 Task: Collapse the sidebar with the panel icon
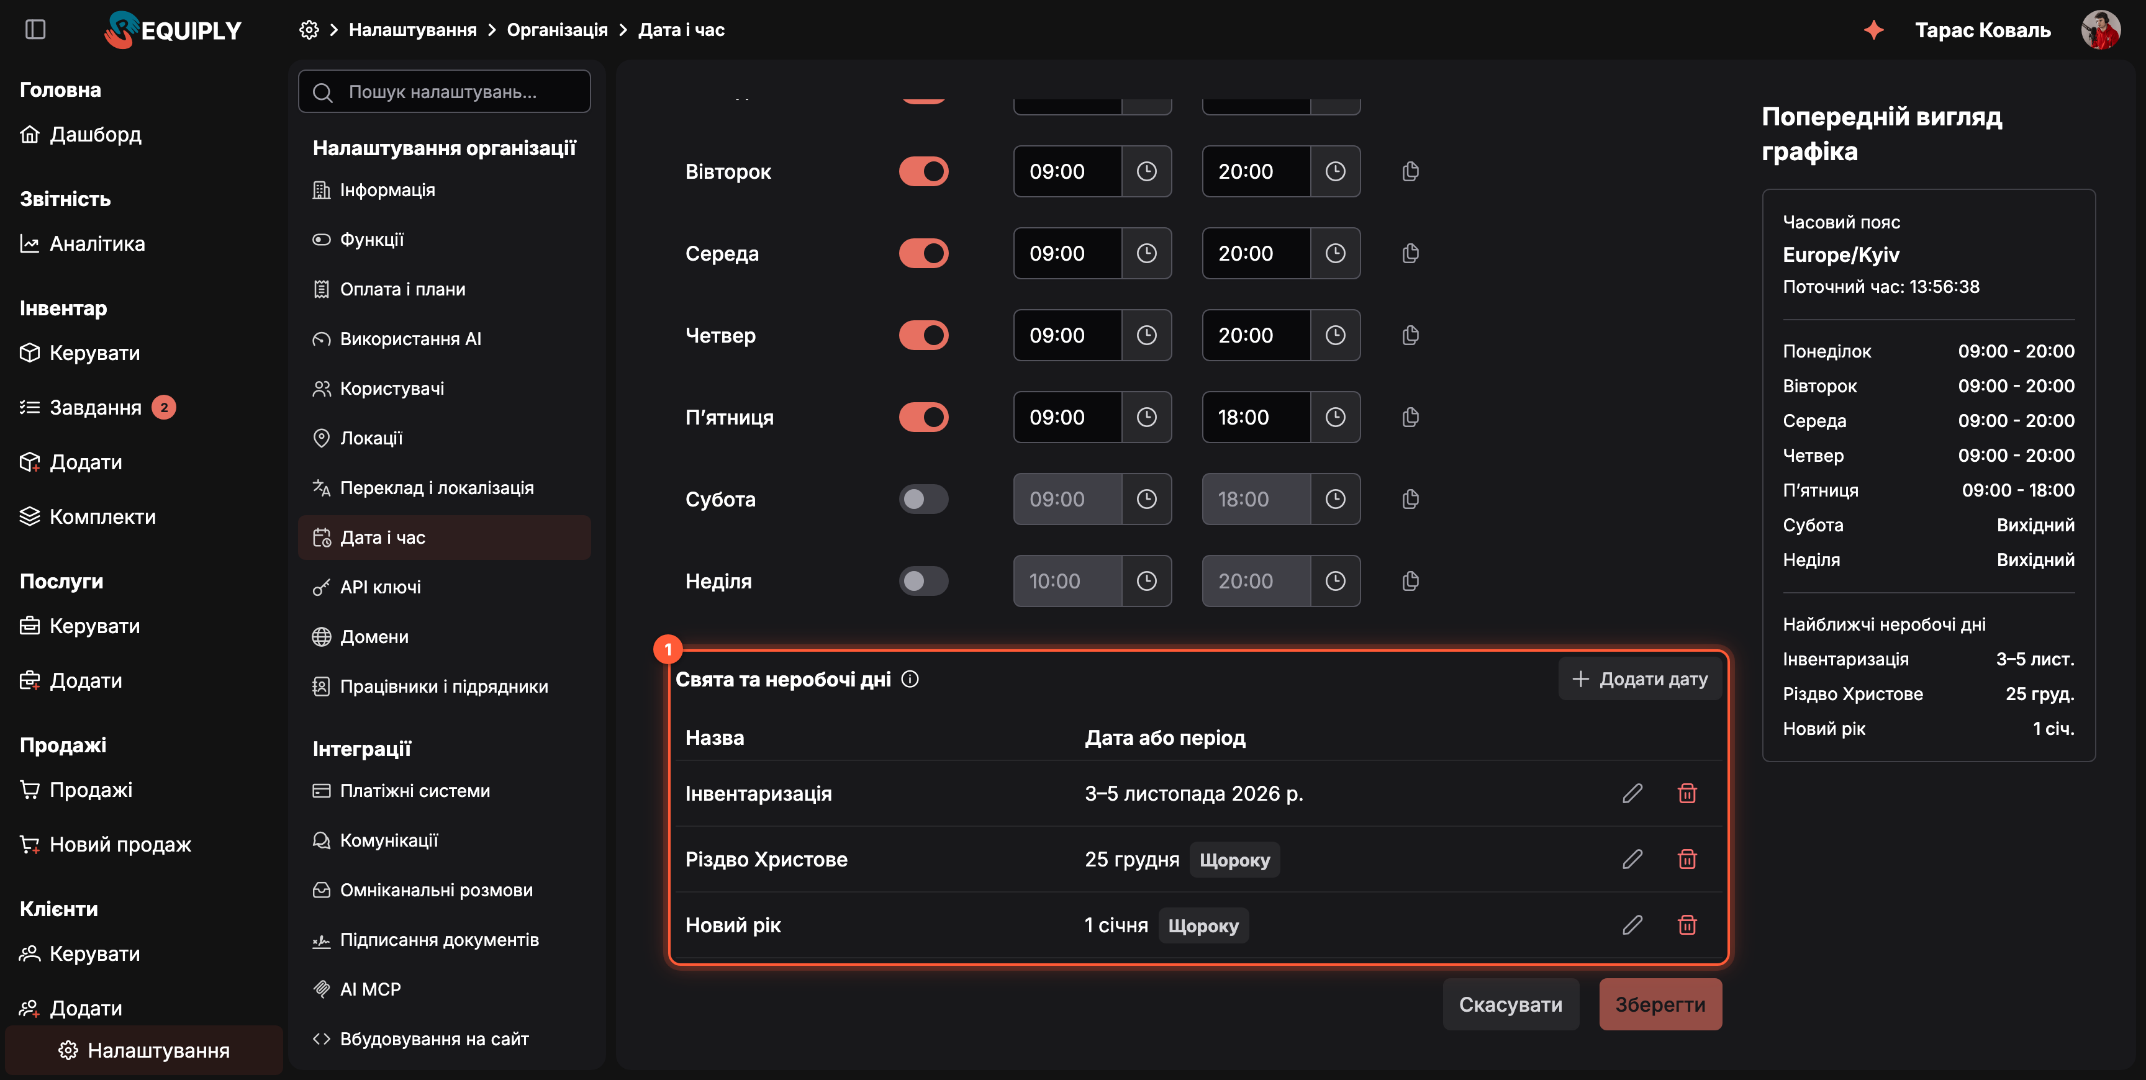coord(35,29)
